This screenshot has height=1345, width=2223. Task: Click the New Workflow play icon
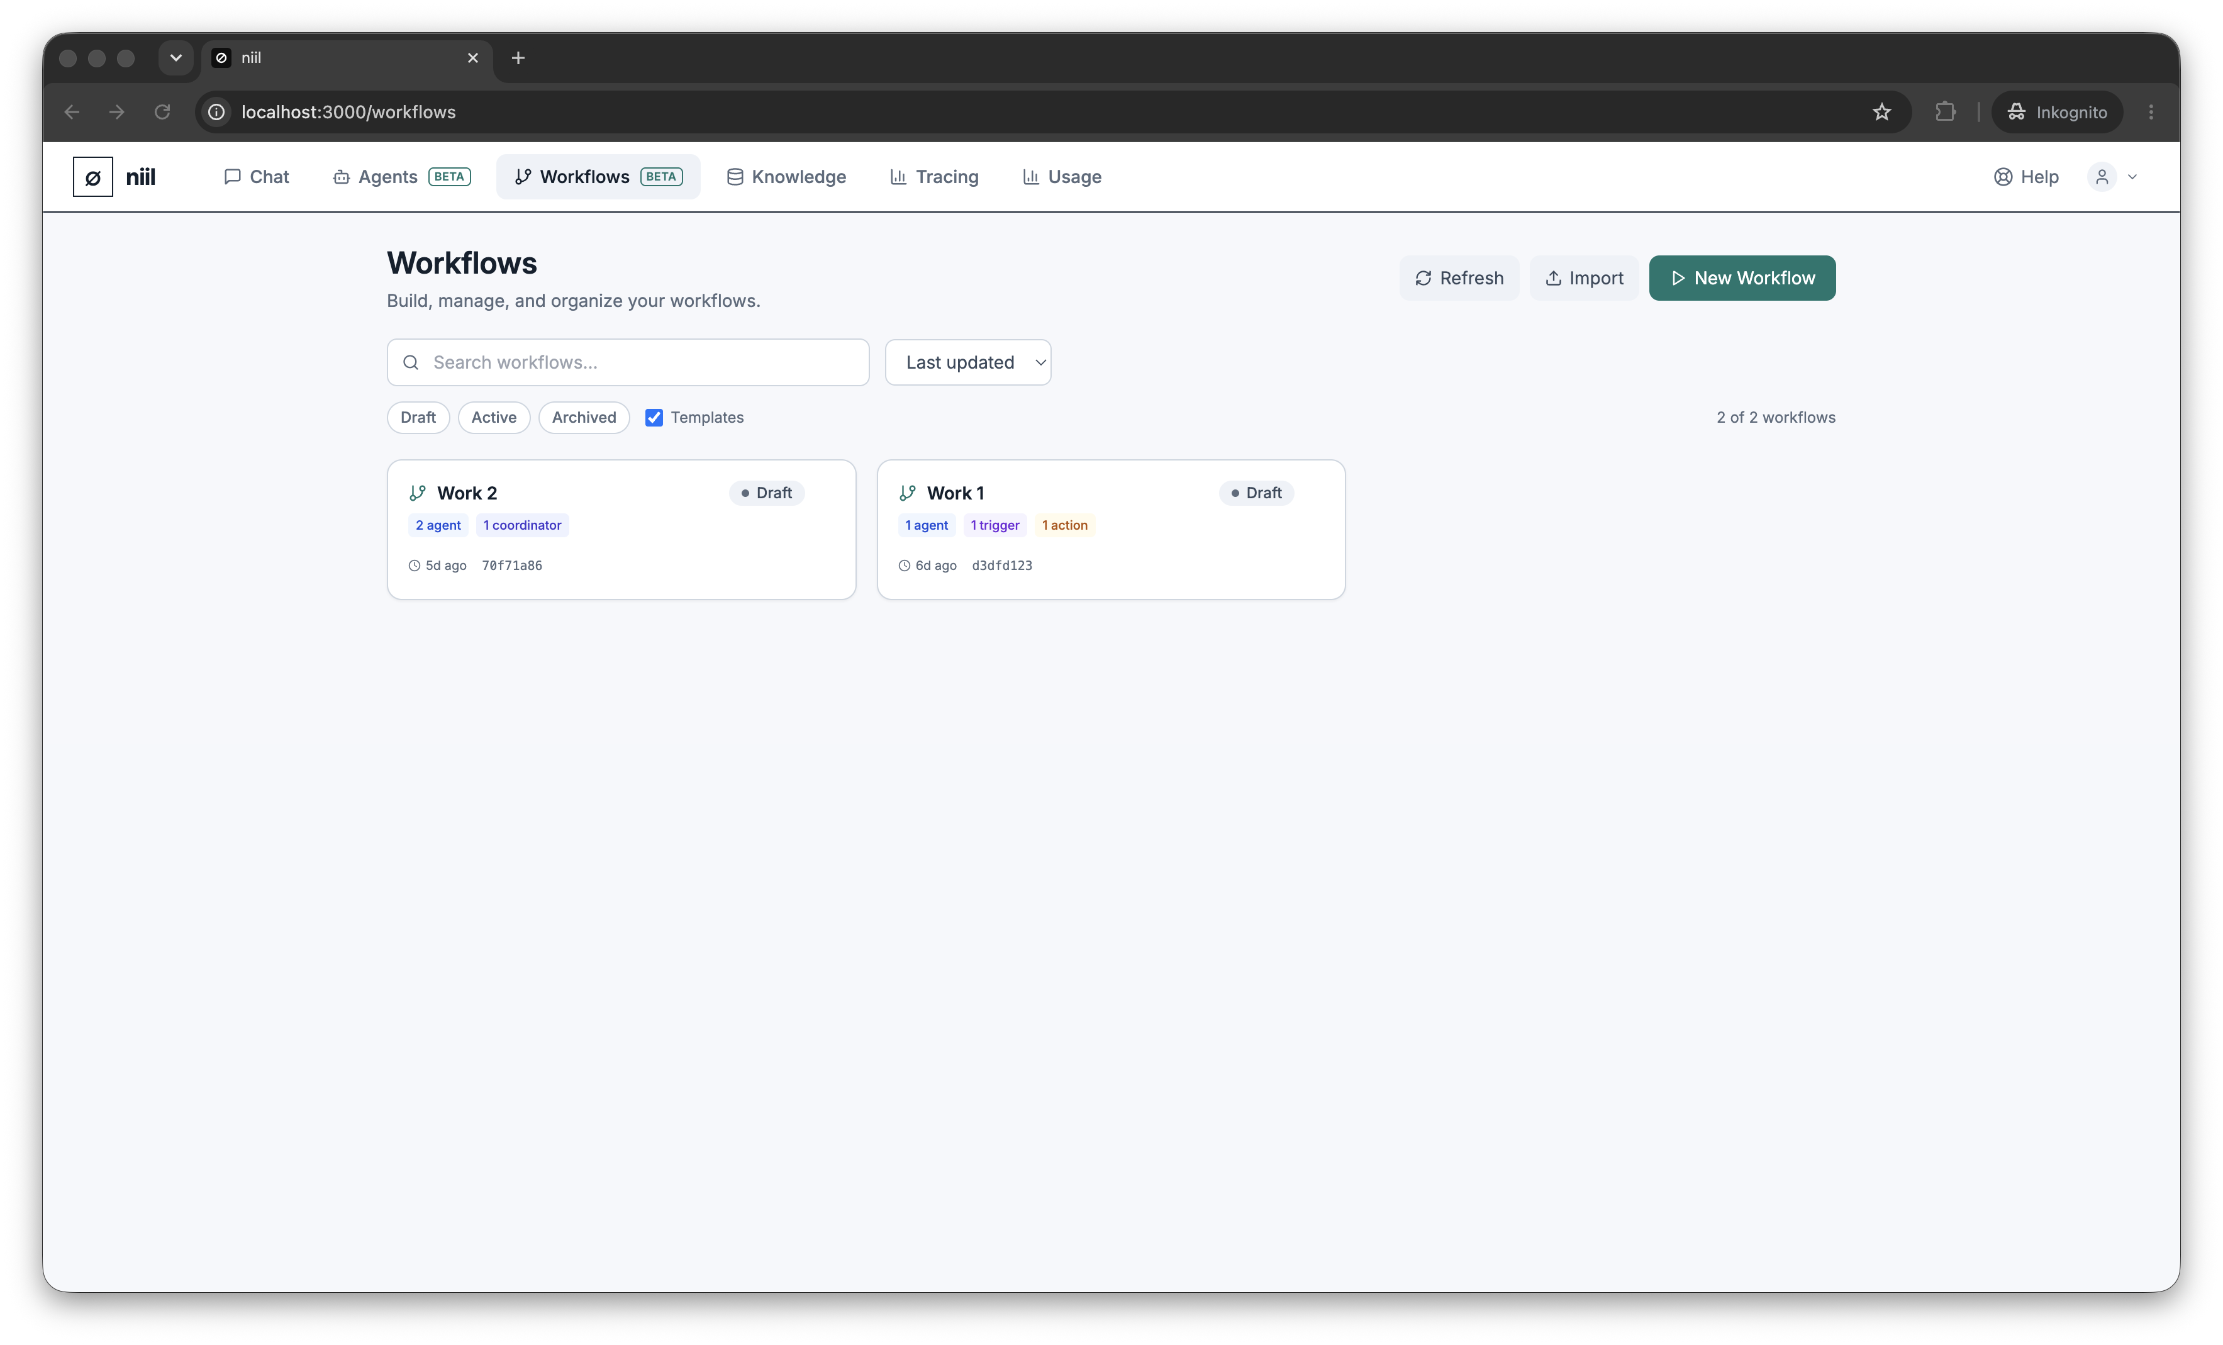[x=1678, y=278]
